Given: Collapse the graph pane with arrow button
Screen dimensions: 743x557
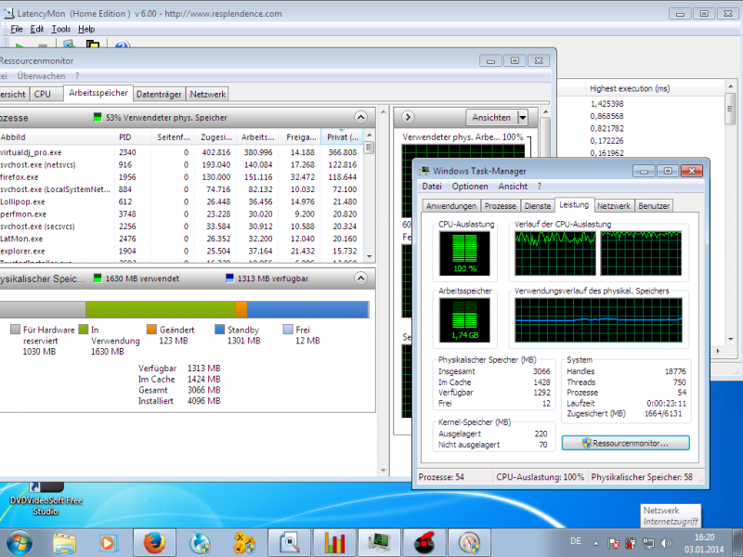Looking at the screenshot, I should click(406, 118).
